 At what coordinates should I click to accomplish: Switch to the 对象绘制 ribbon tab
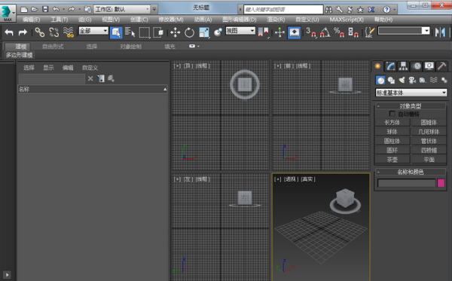click(130, 47)
